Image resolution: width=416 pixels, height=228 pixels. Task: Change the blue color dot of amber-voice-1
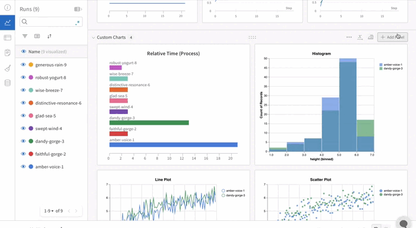click(31, 166)
